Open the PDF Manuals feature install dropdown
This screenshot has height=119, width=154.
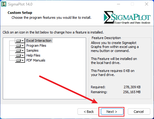pyautogui.click(x=20, y=60)
